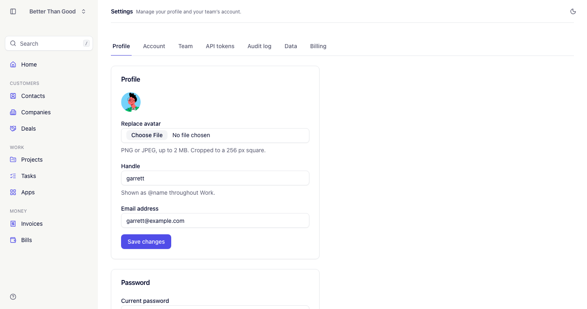
Task: Open the API tokens tab
Action: click(x=220, y=46)
